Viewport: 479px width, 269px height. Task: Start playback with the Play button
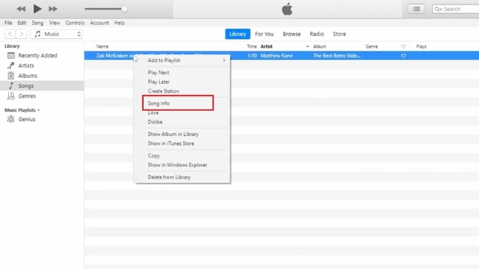37,9
